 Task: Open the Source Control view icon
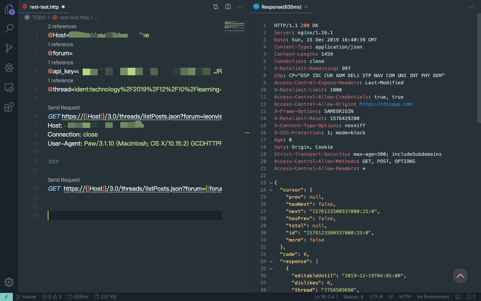pos(9,48)
